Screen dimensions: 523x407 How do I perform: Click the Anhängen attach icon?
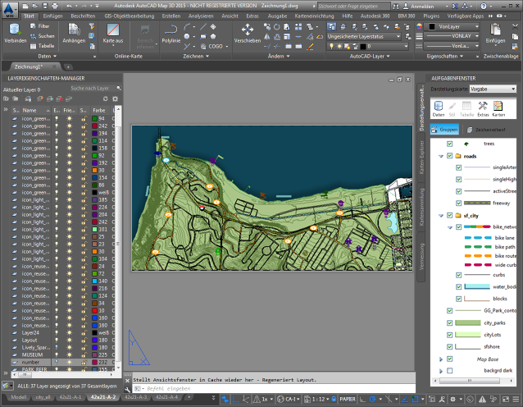(73, 31)
